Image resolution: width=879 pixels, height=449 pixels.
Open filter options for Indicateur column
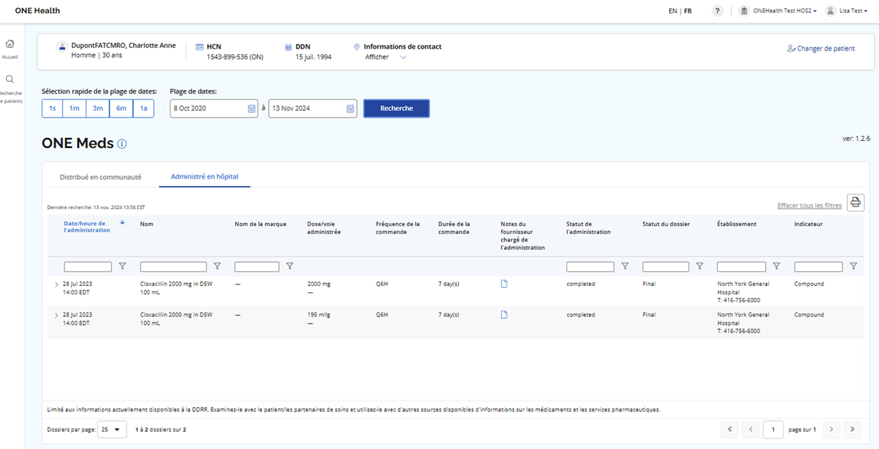[x=853, y=266]
